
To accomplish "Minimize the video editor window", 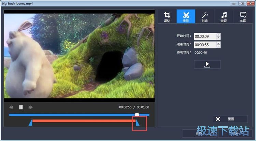I will (x=234, y=3).
